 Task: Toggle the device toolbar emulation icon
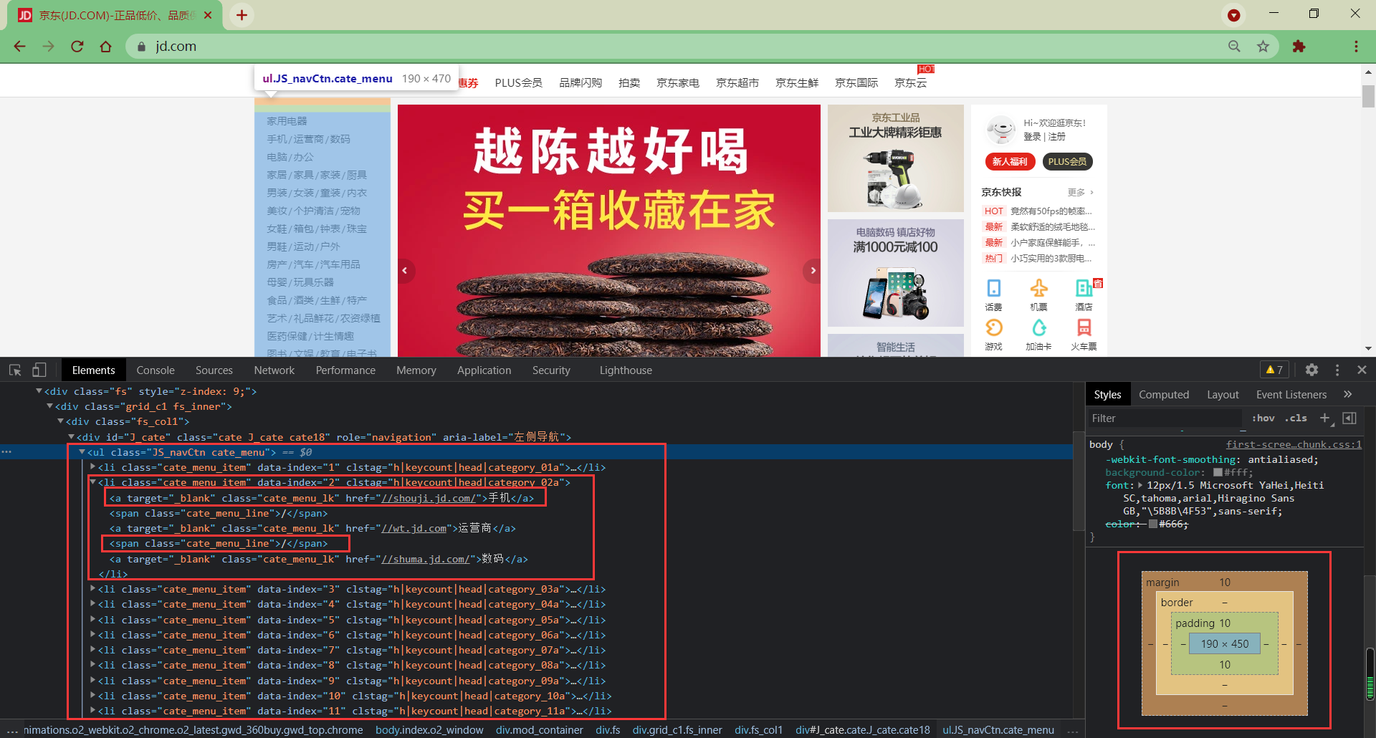point(39,370)
